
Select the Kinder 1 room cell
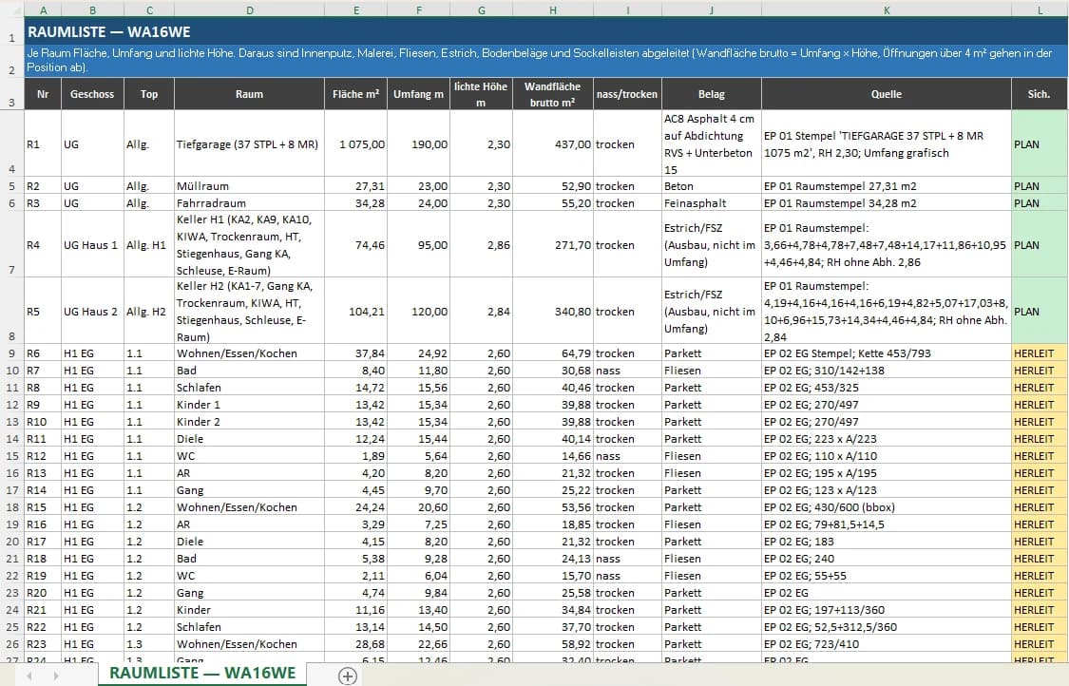point(250,405)
